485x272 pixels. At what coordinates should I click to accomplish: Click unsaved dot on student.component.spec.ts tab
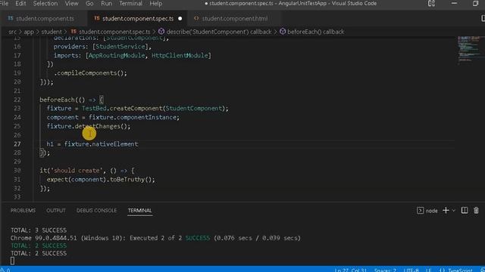pos(180,18)
